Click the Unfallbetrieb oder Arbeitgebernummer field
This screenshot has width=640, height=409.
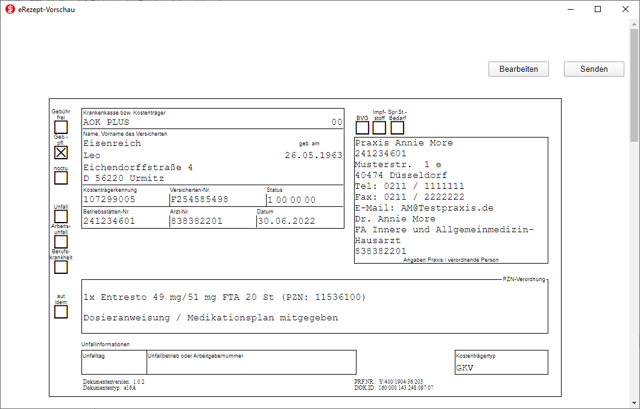[x=252, y=362]
